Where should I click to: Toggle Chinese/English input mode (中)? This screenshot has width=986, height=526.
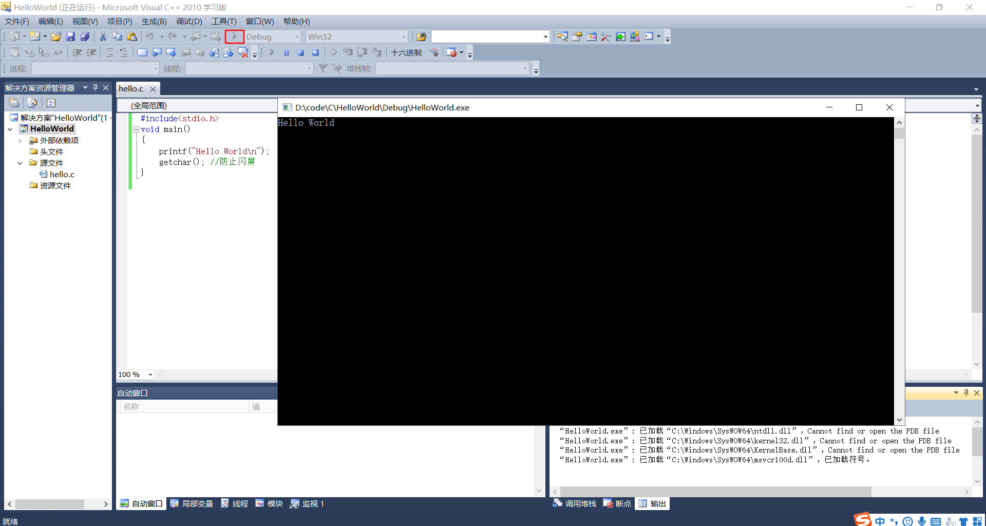coord(880,521)
